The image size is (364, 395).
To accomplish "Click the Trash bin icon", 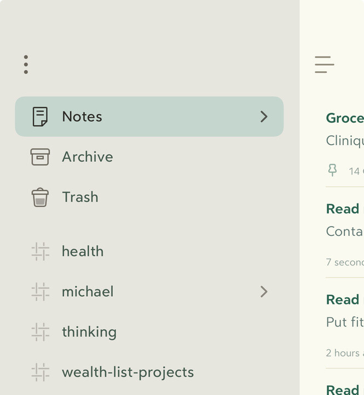I will click(40, 198).
